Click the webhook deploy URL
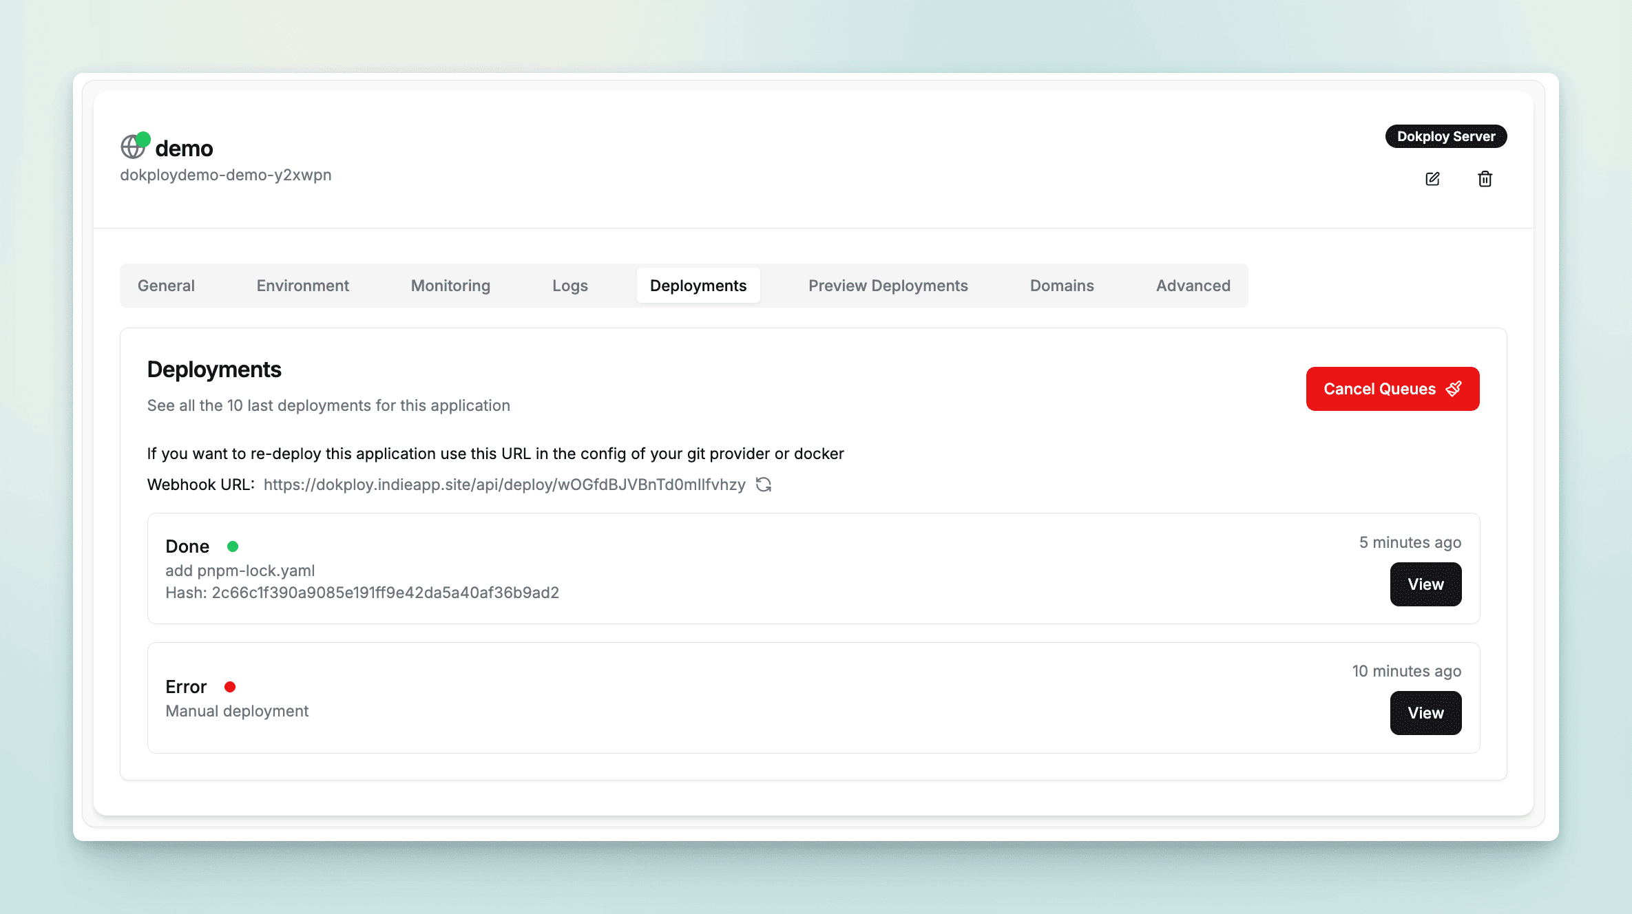 pos(504,485)
